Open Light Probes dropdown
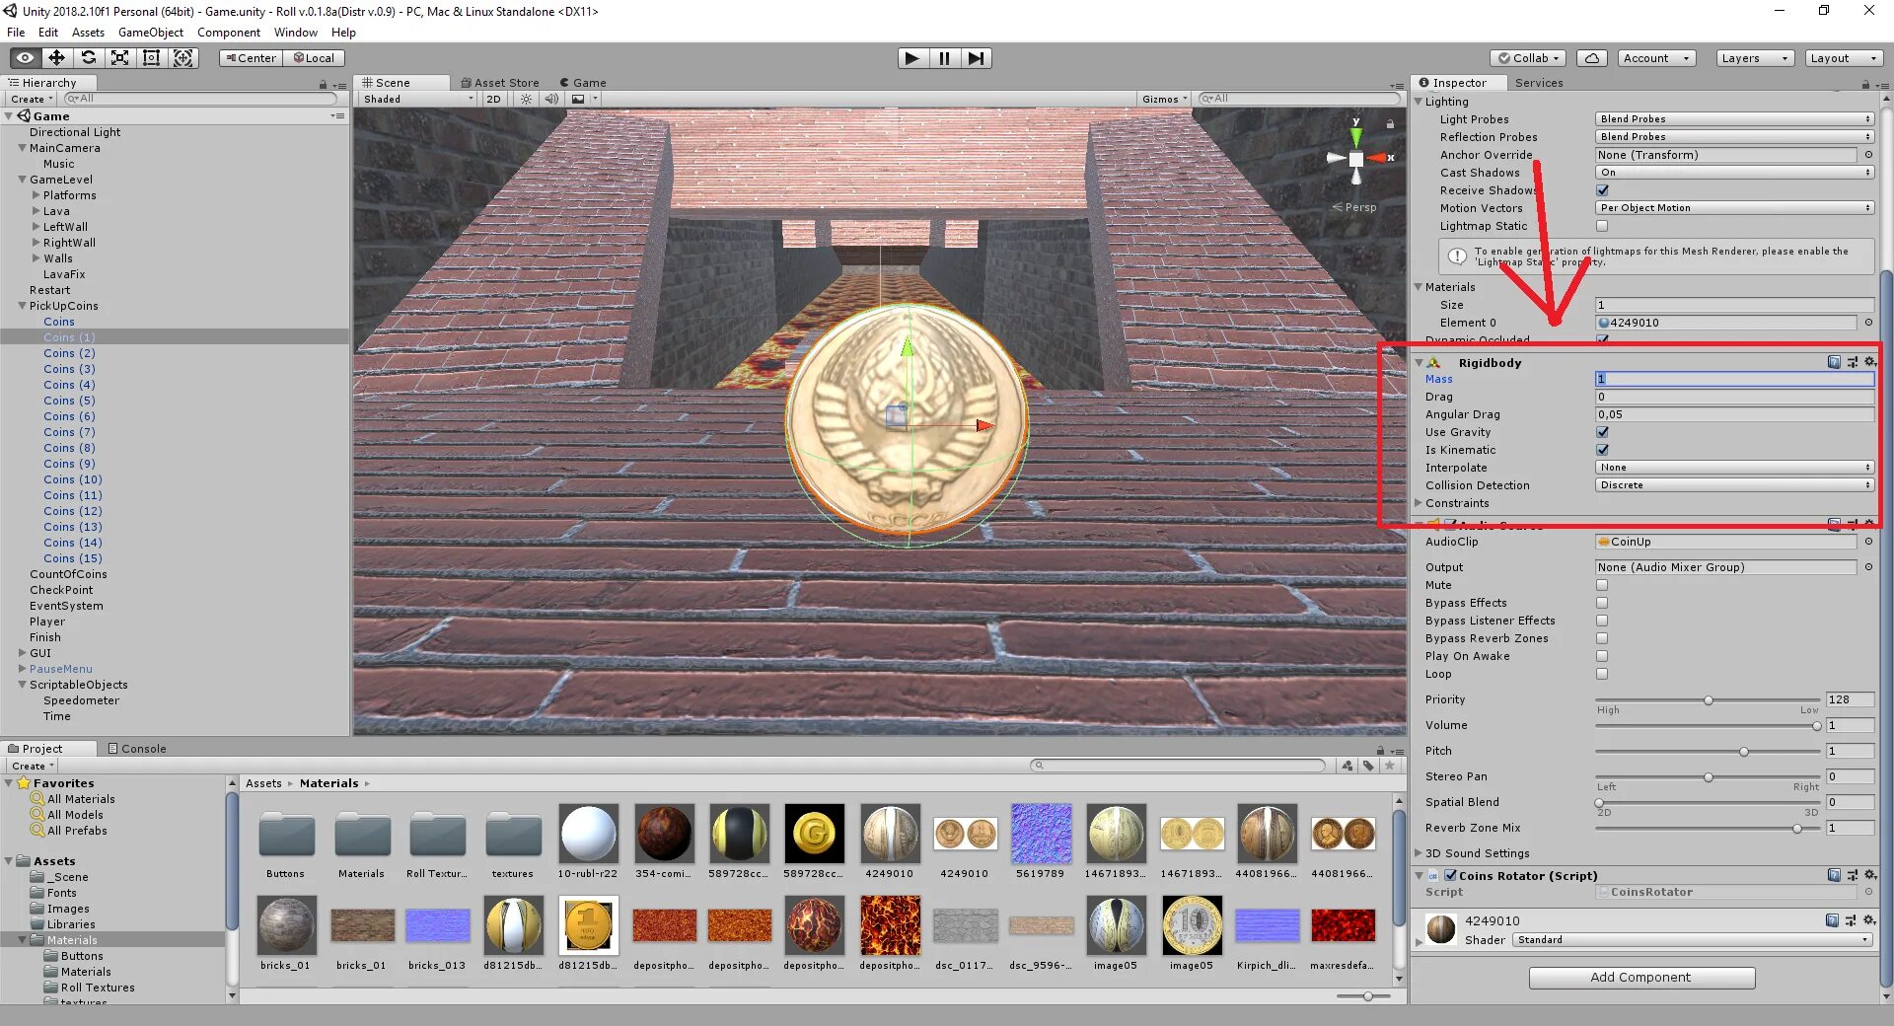The height and width of the screenshot is (1026, 1894). coord(1734,119)
